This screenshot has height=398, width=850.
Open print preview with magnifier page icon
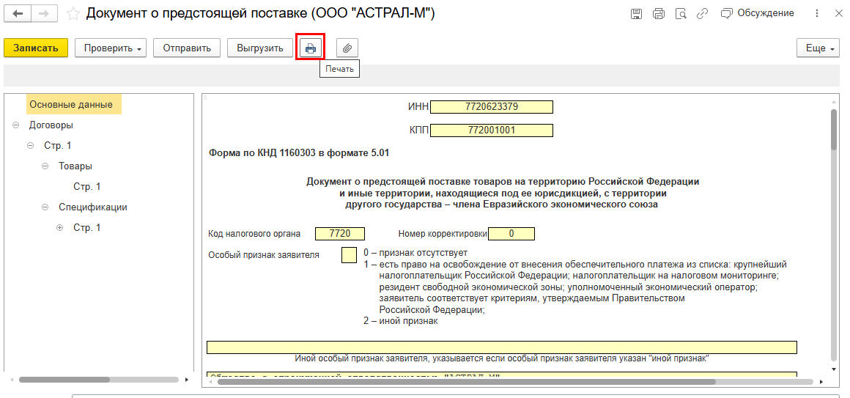[x=681, y=14]
